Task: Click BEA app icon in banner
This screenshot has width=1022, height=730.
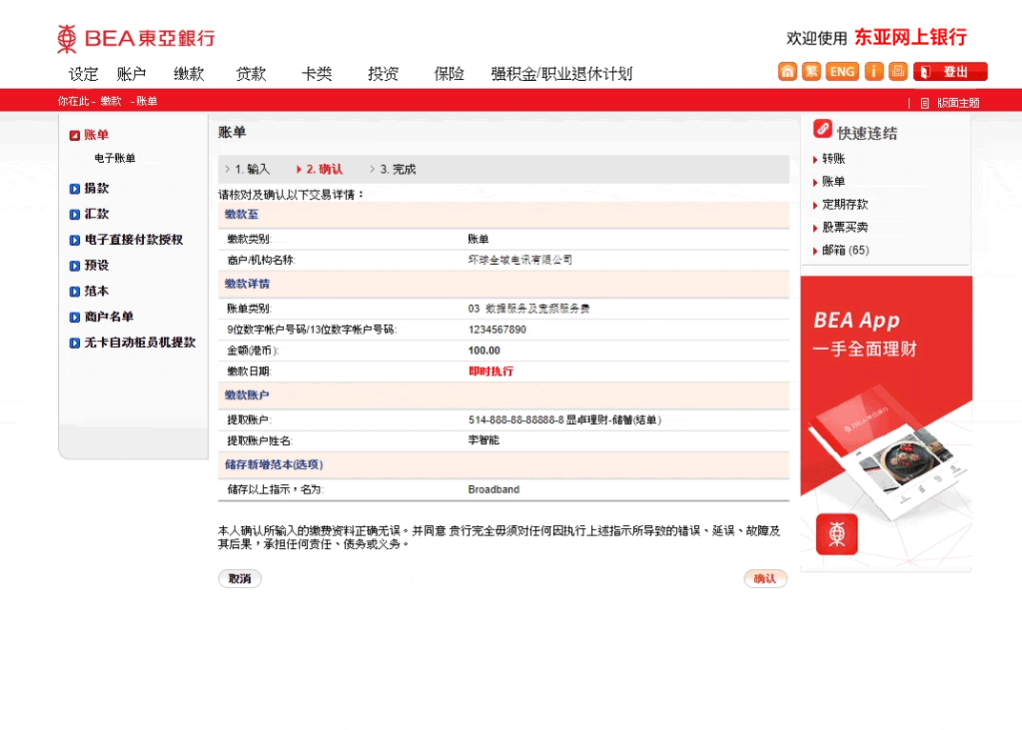Action: (x=837, y=535)
